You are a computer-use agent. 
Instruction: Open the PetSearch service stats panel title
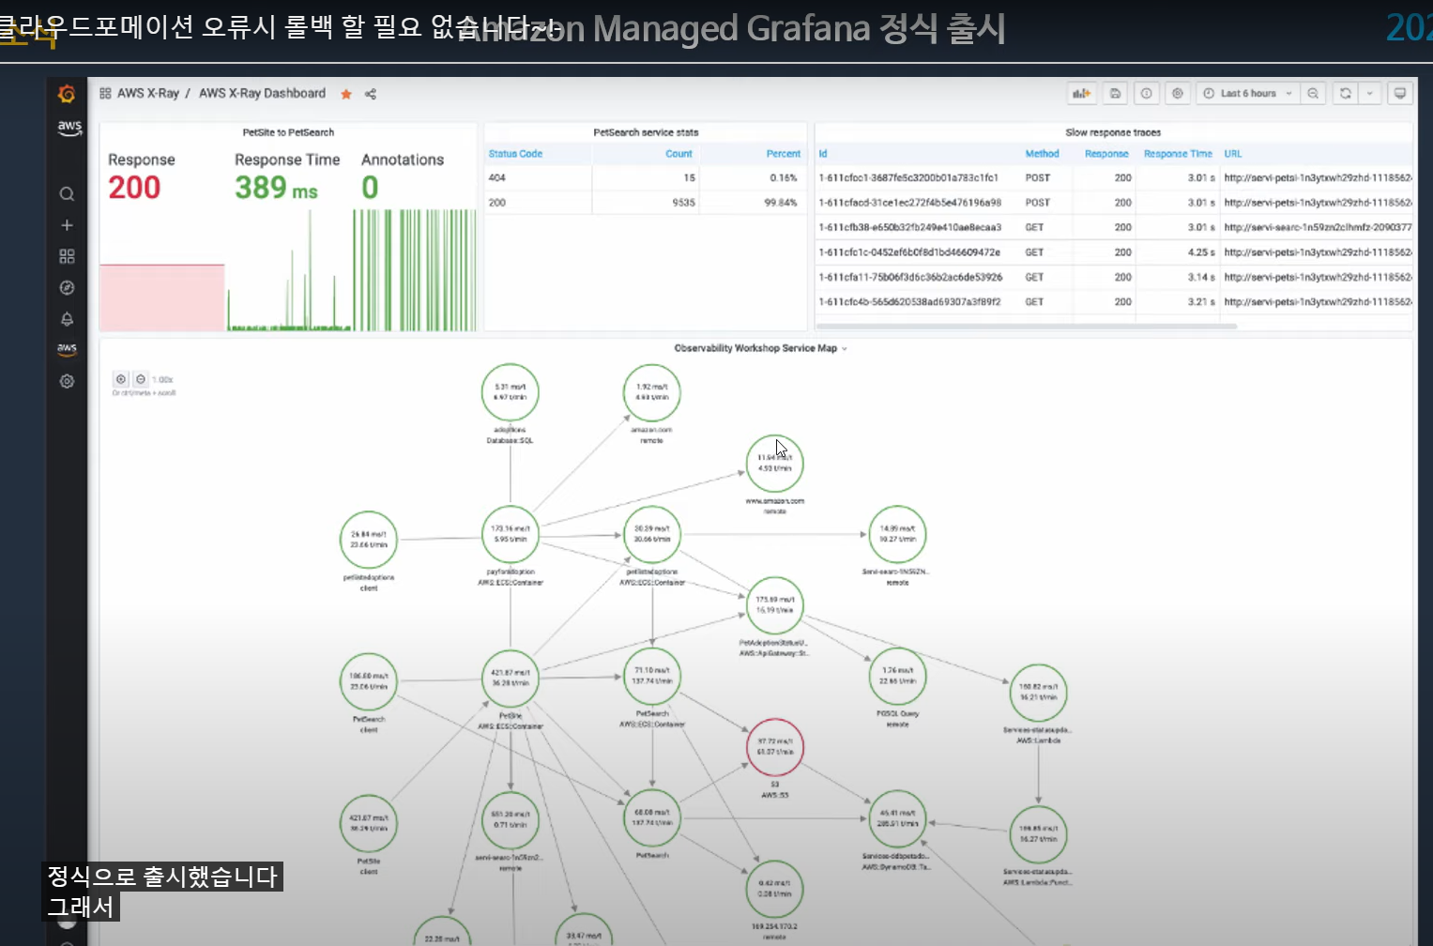646,132
